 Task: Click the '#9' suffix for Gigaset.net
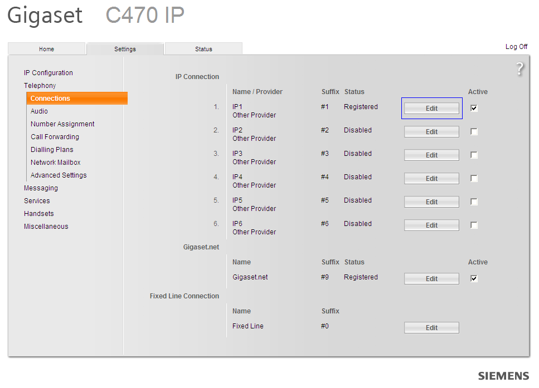pos(325,277)
